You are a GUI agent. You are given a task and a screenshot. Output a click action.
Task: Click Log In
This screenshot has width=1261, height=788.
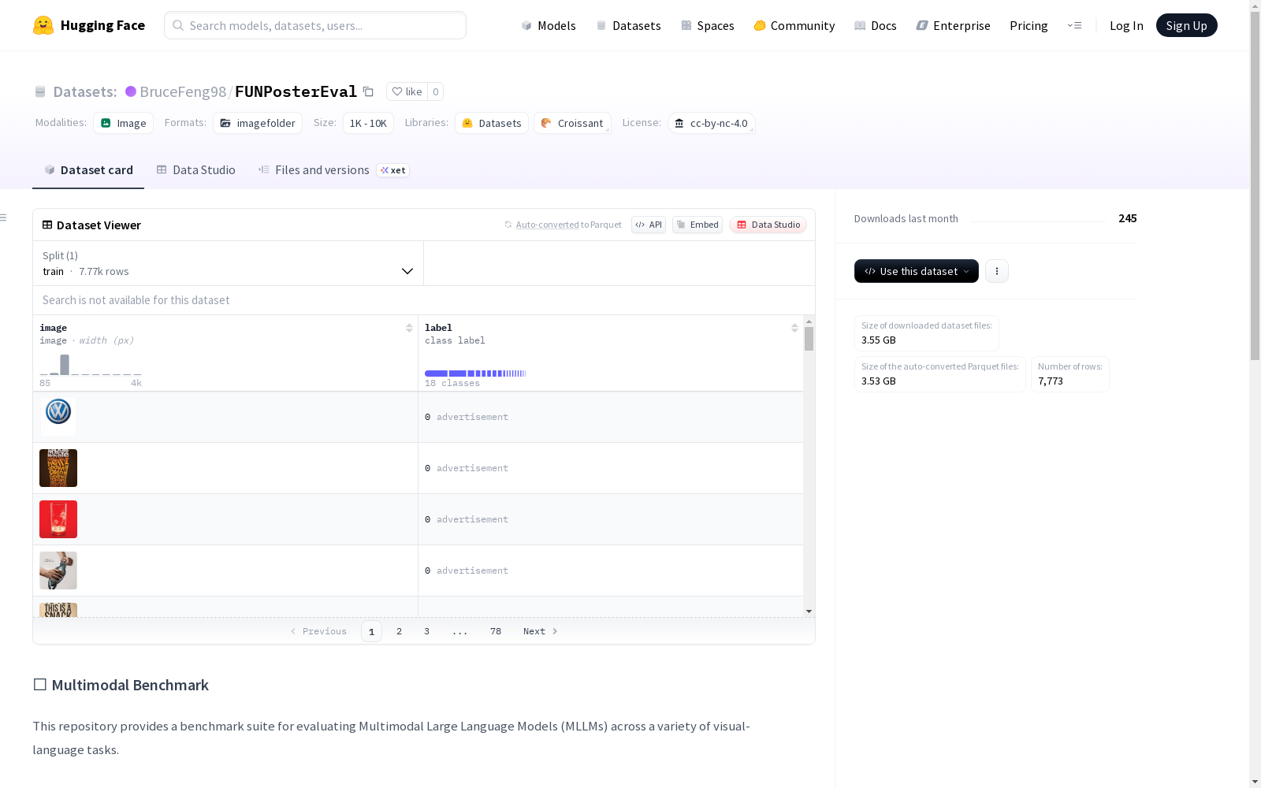point(1126,25)
